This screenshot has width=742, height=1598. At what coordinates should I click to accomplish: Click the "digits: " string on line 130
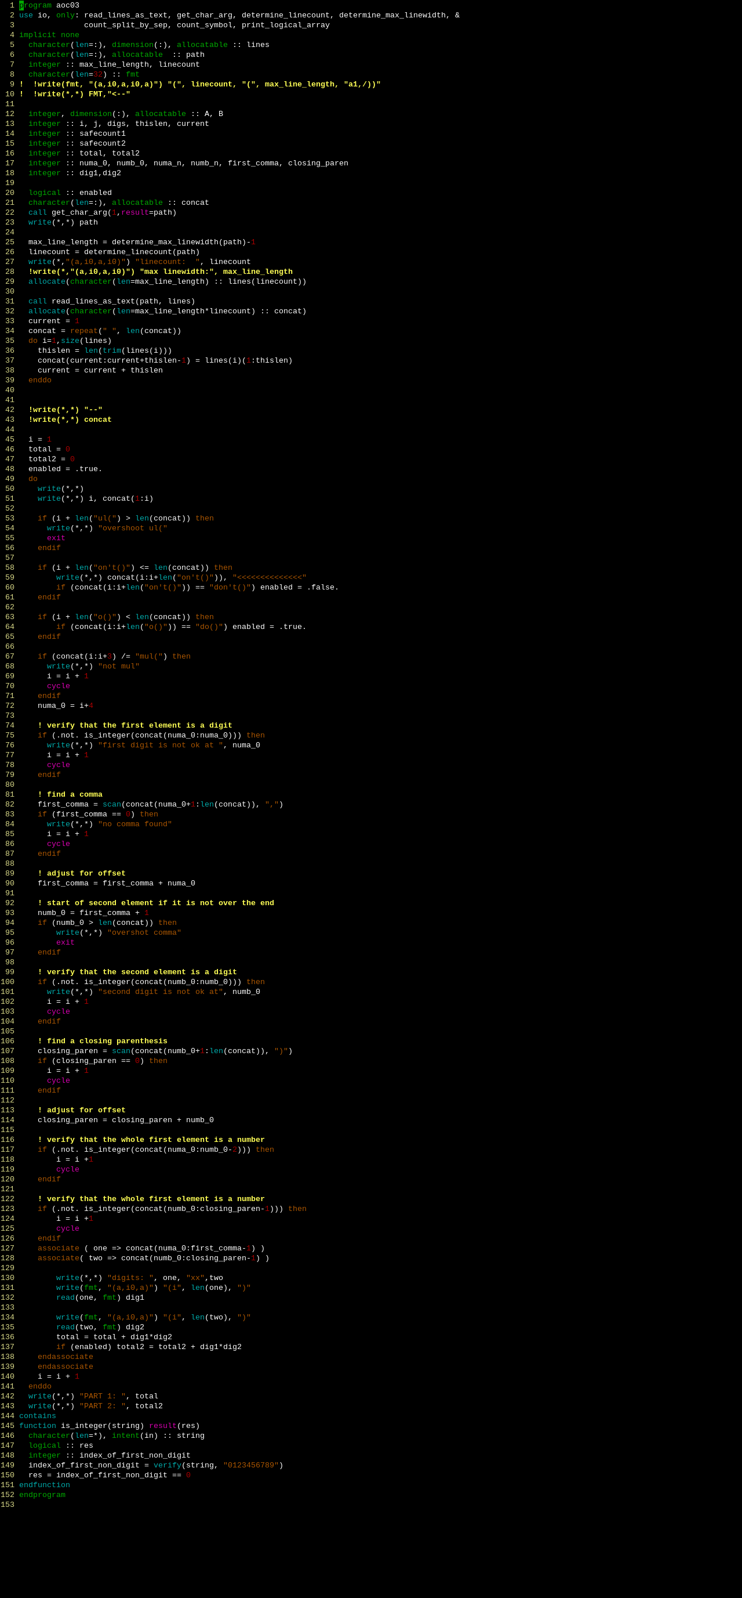(x=130, y=1278)
